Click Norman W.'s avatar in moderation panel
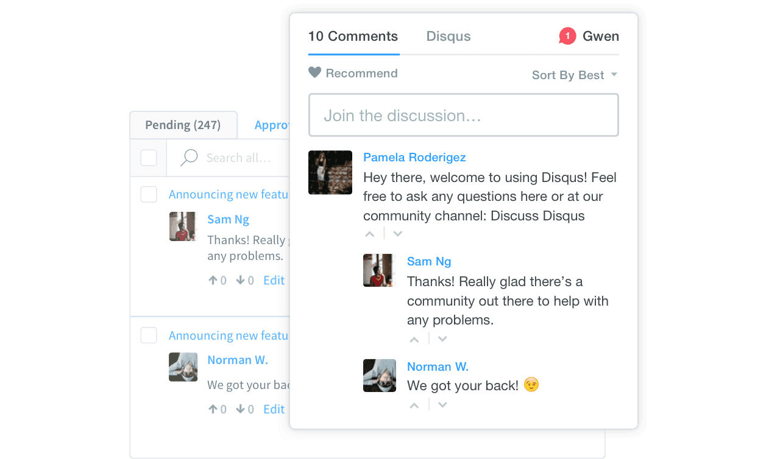Image resolution: width=780 pixels, height=459 pixels. [x=183, y=367]
